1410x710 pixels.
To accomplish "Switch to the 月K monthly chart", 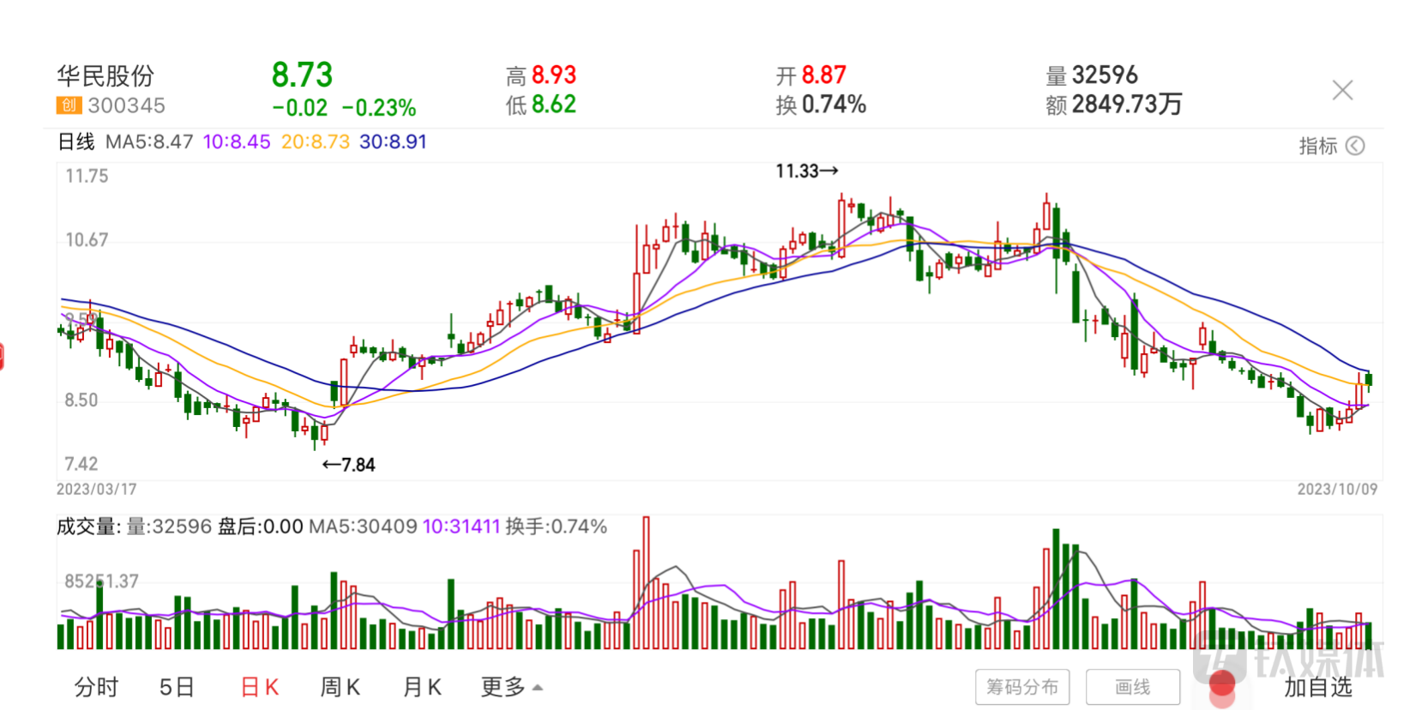I will click(422, 687).
